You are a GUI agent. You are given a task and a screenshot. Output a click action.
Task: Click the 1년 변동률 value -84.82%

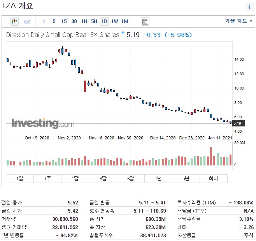(x=67, y=235)
